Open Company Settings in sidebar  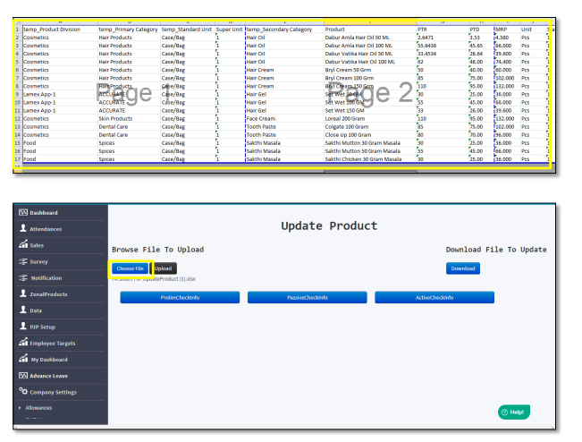coord(53,393)
